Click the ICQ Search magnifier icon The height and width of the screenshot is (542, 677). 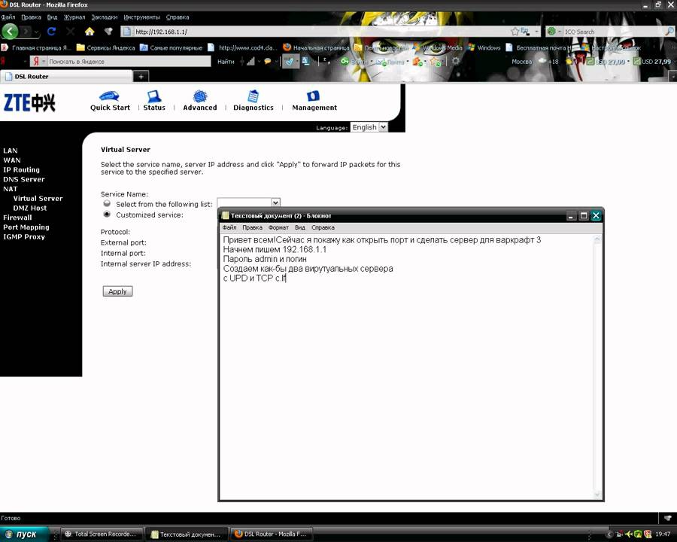pyautogui.click(x=669, y=32)
